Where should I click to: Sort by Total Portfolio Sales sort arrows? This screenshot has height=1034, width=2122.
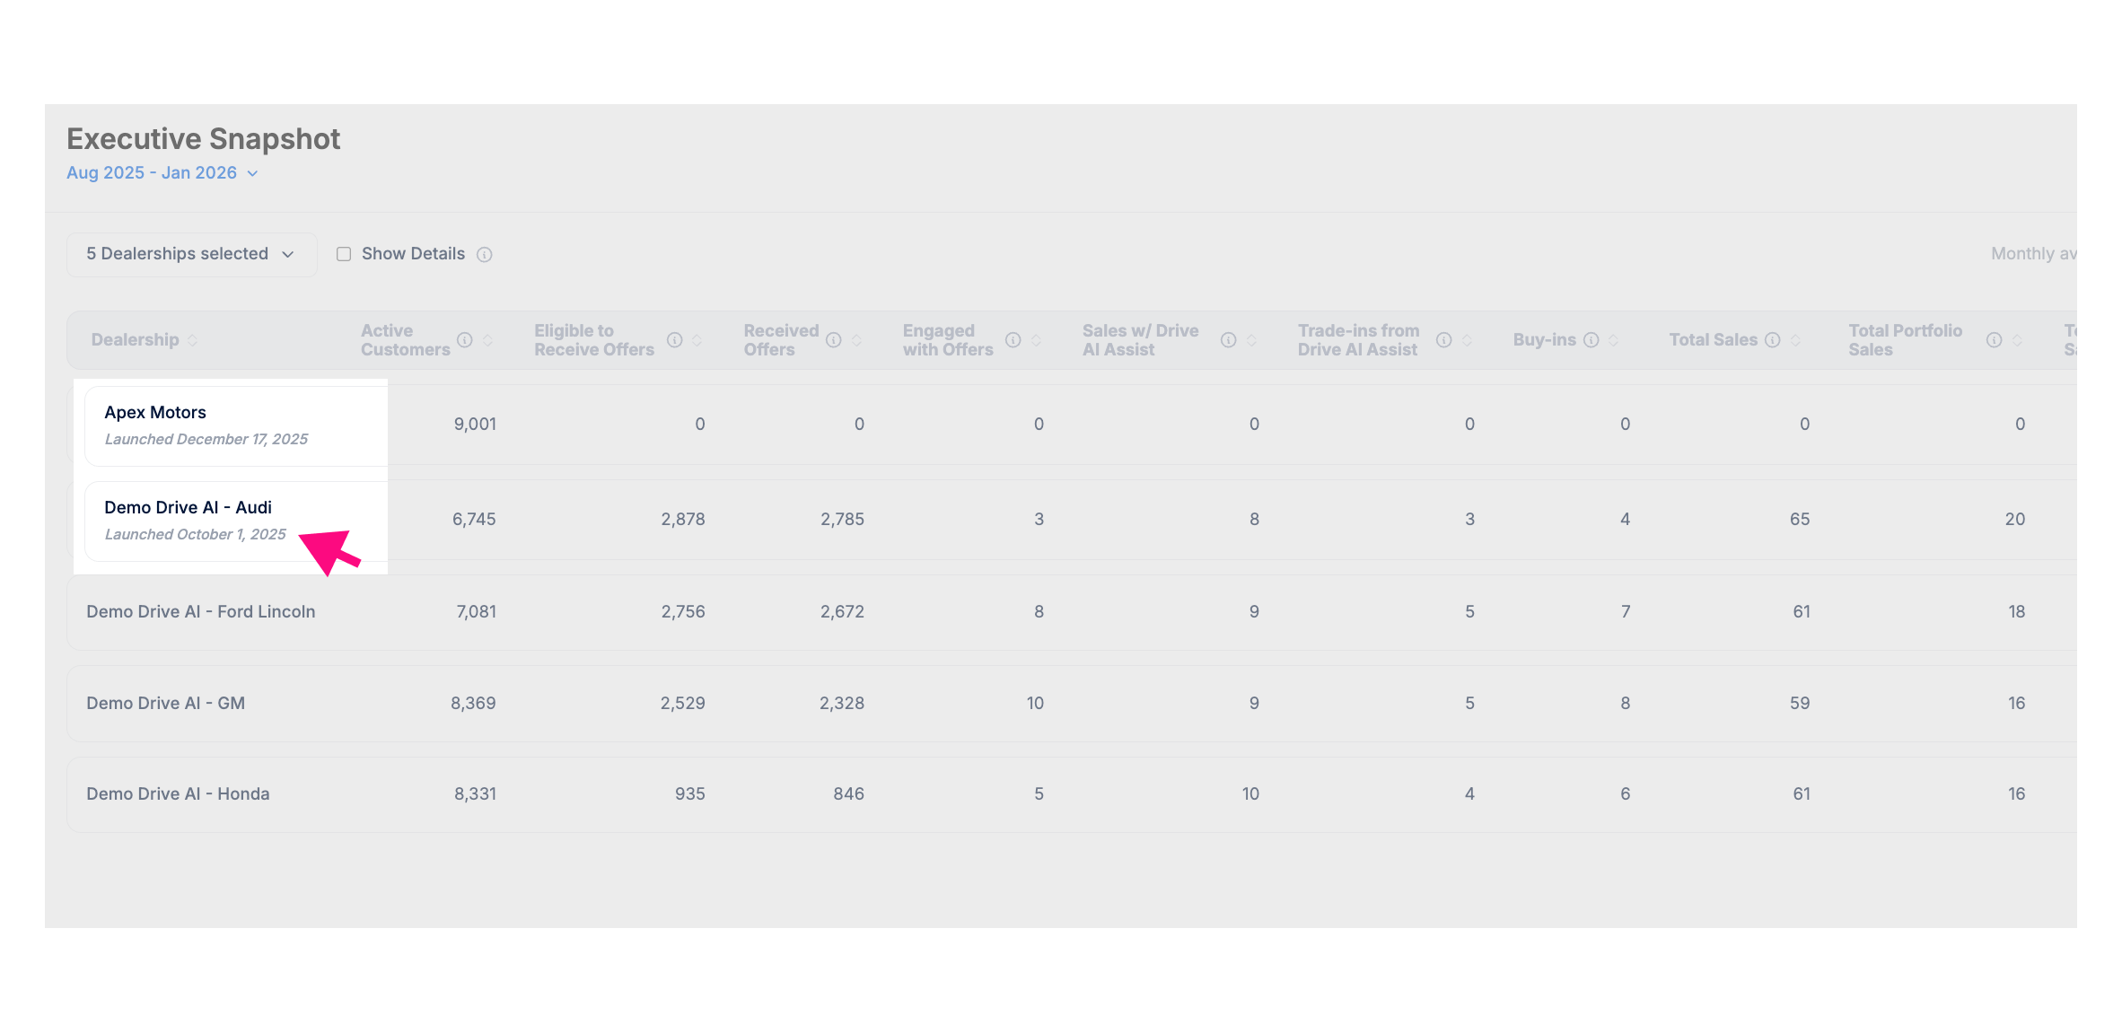pyautogui.click(x=2017, y=340)
